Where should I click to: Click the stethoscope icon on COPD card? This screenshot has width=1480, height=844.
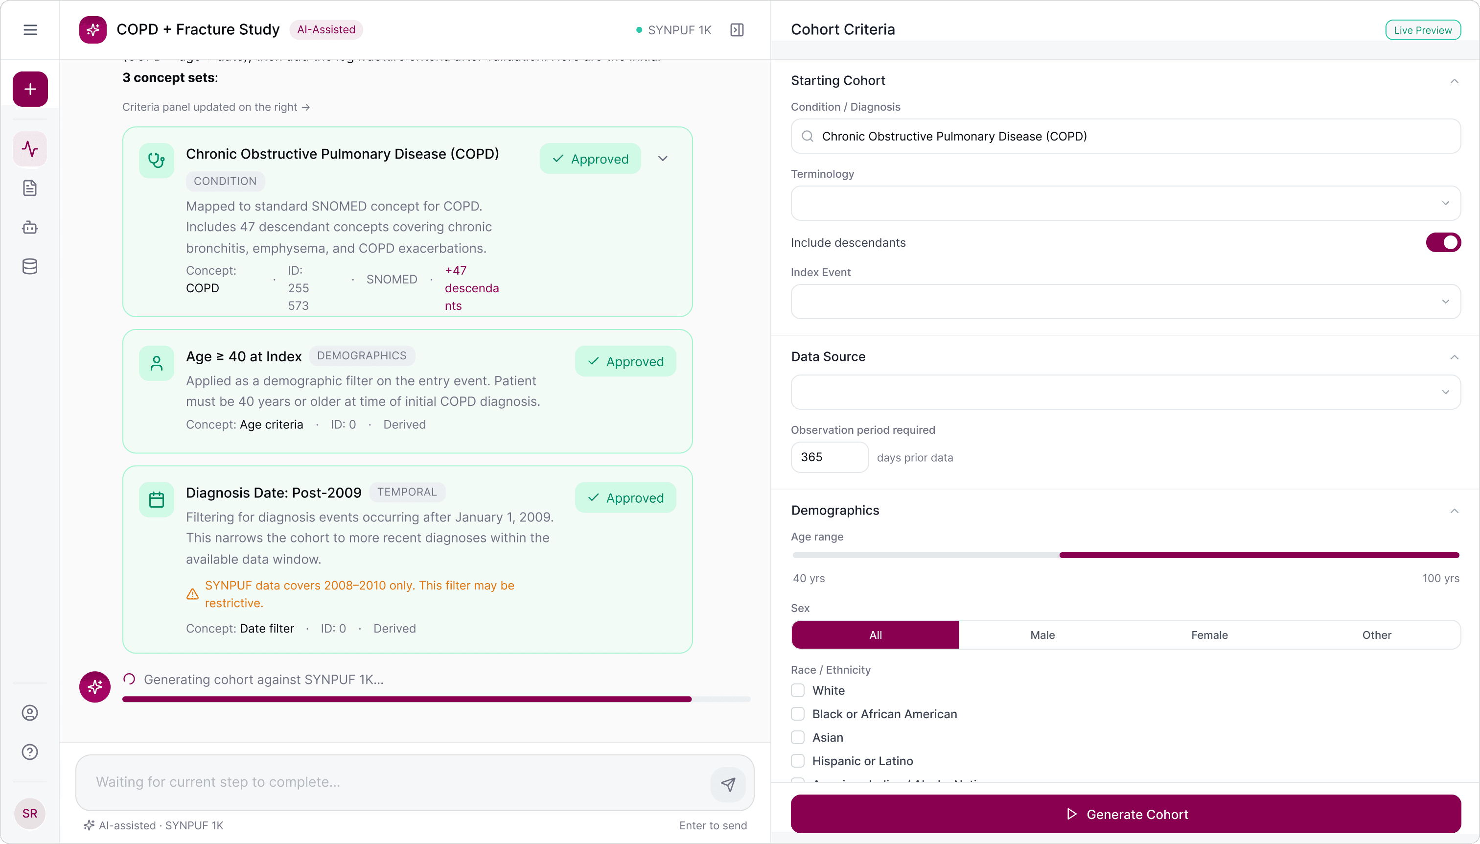[x=157, y=161]
